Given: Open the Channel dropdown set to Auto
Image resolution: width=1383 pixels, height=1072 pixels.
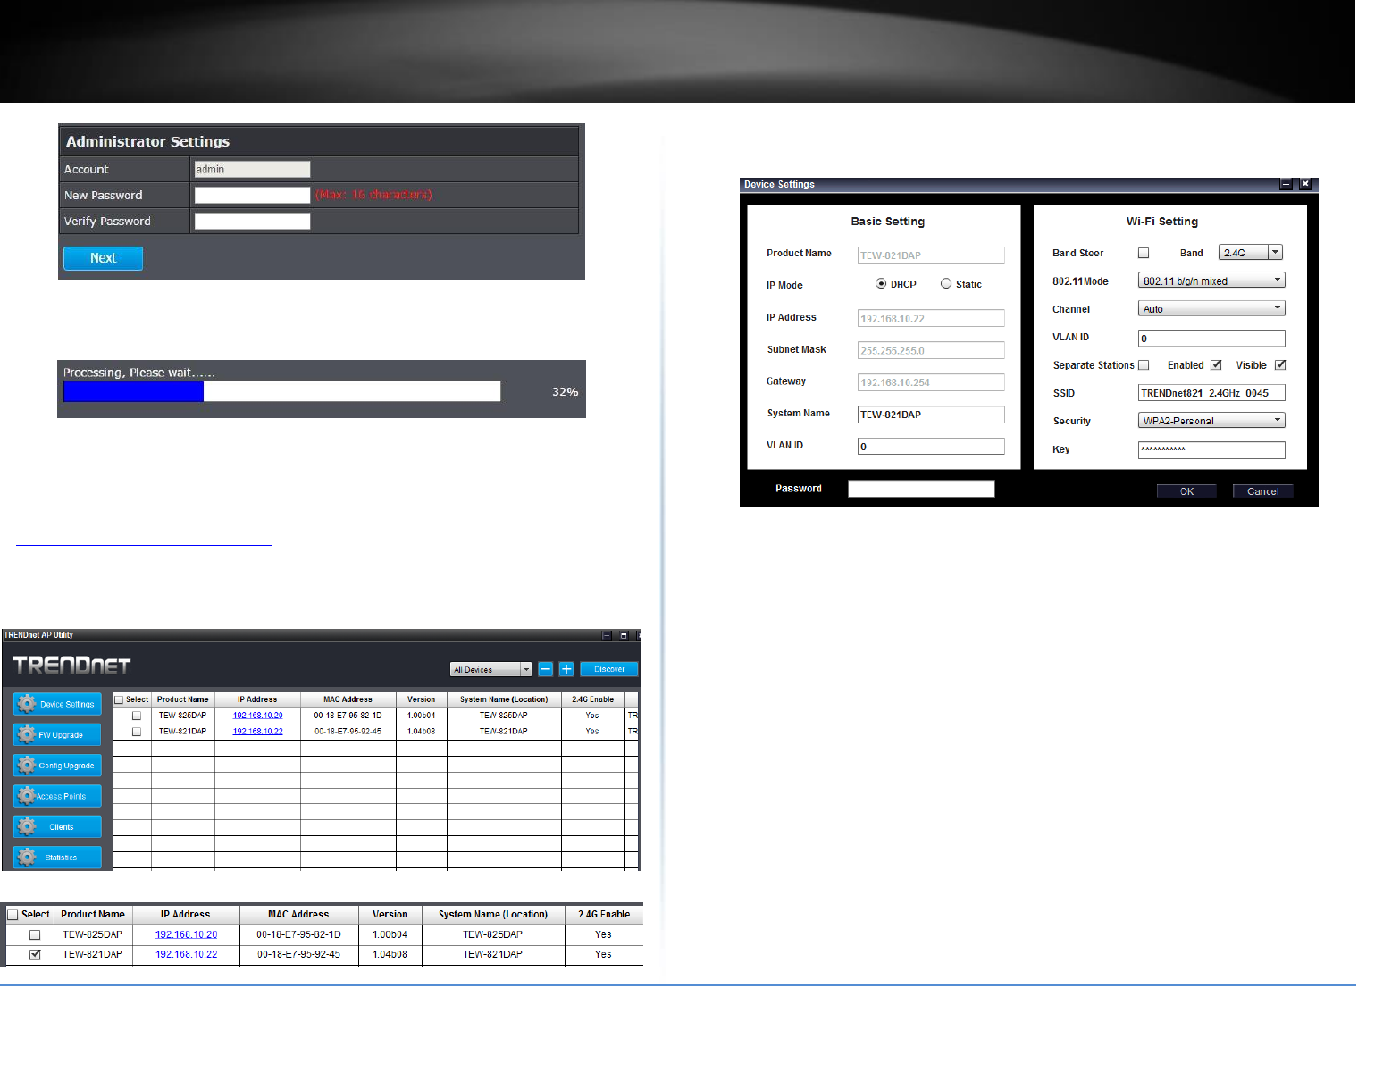Looking at the screenshot, I should pos(1211,309).
